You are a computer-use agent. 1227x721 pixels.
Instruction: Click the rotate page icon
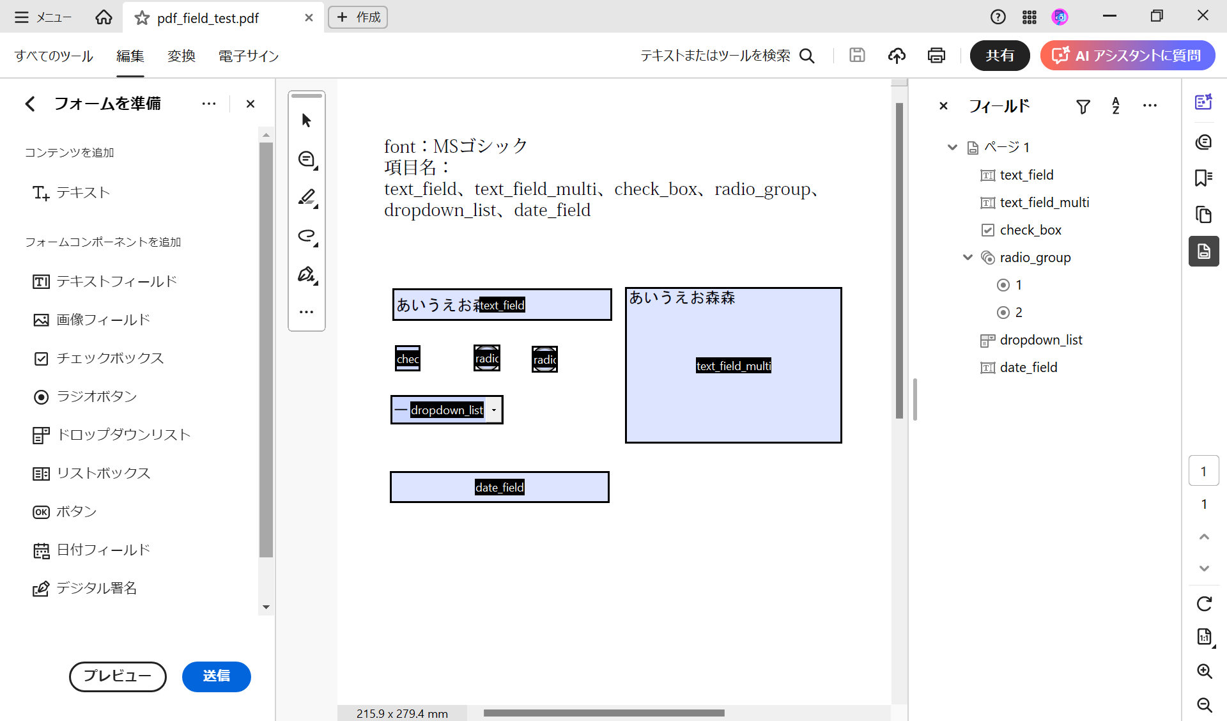1204,603
